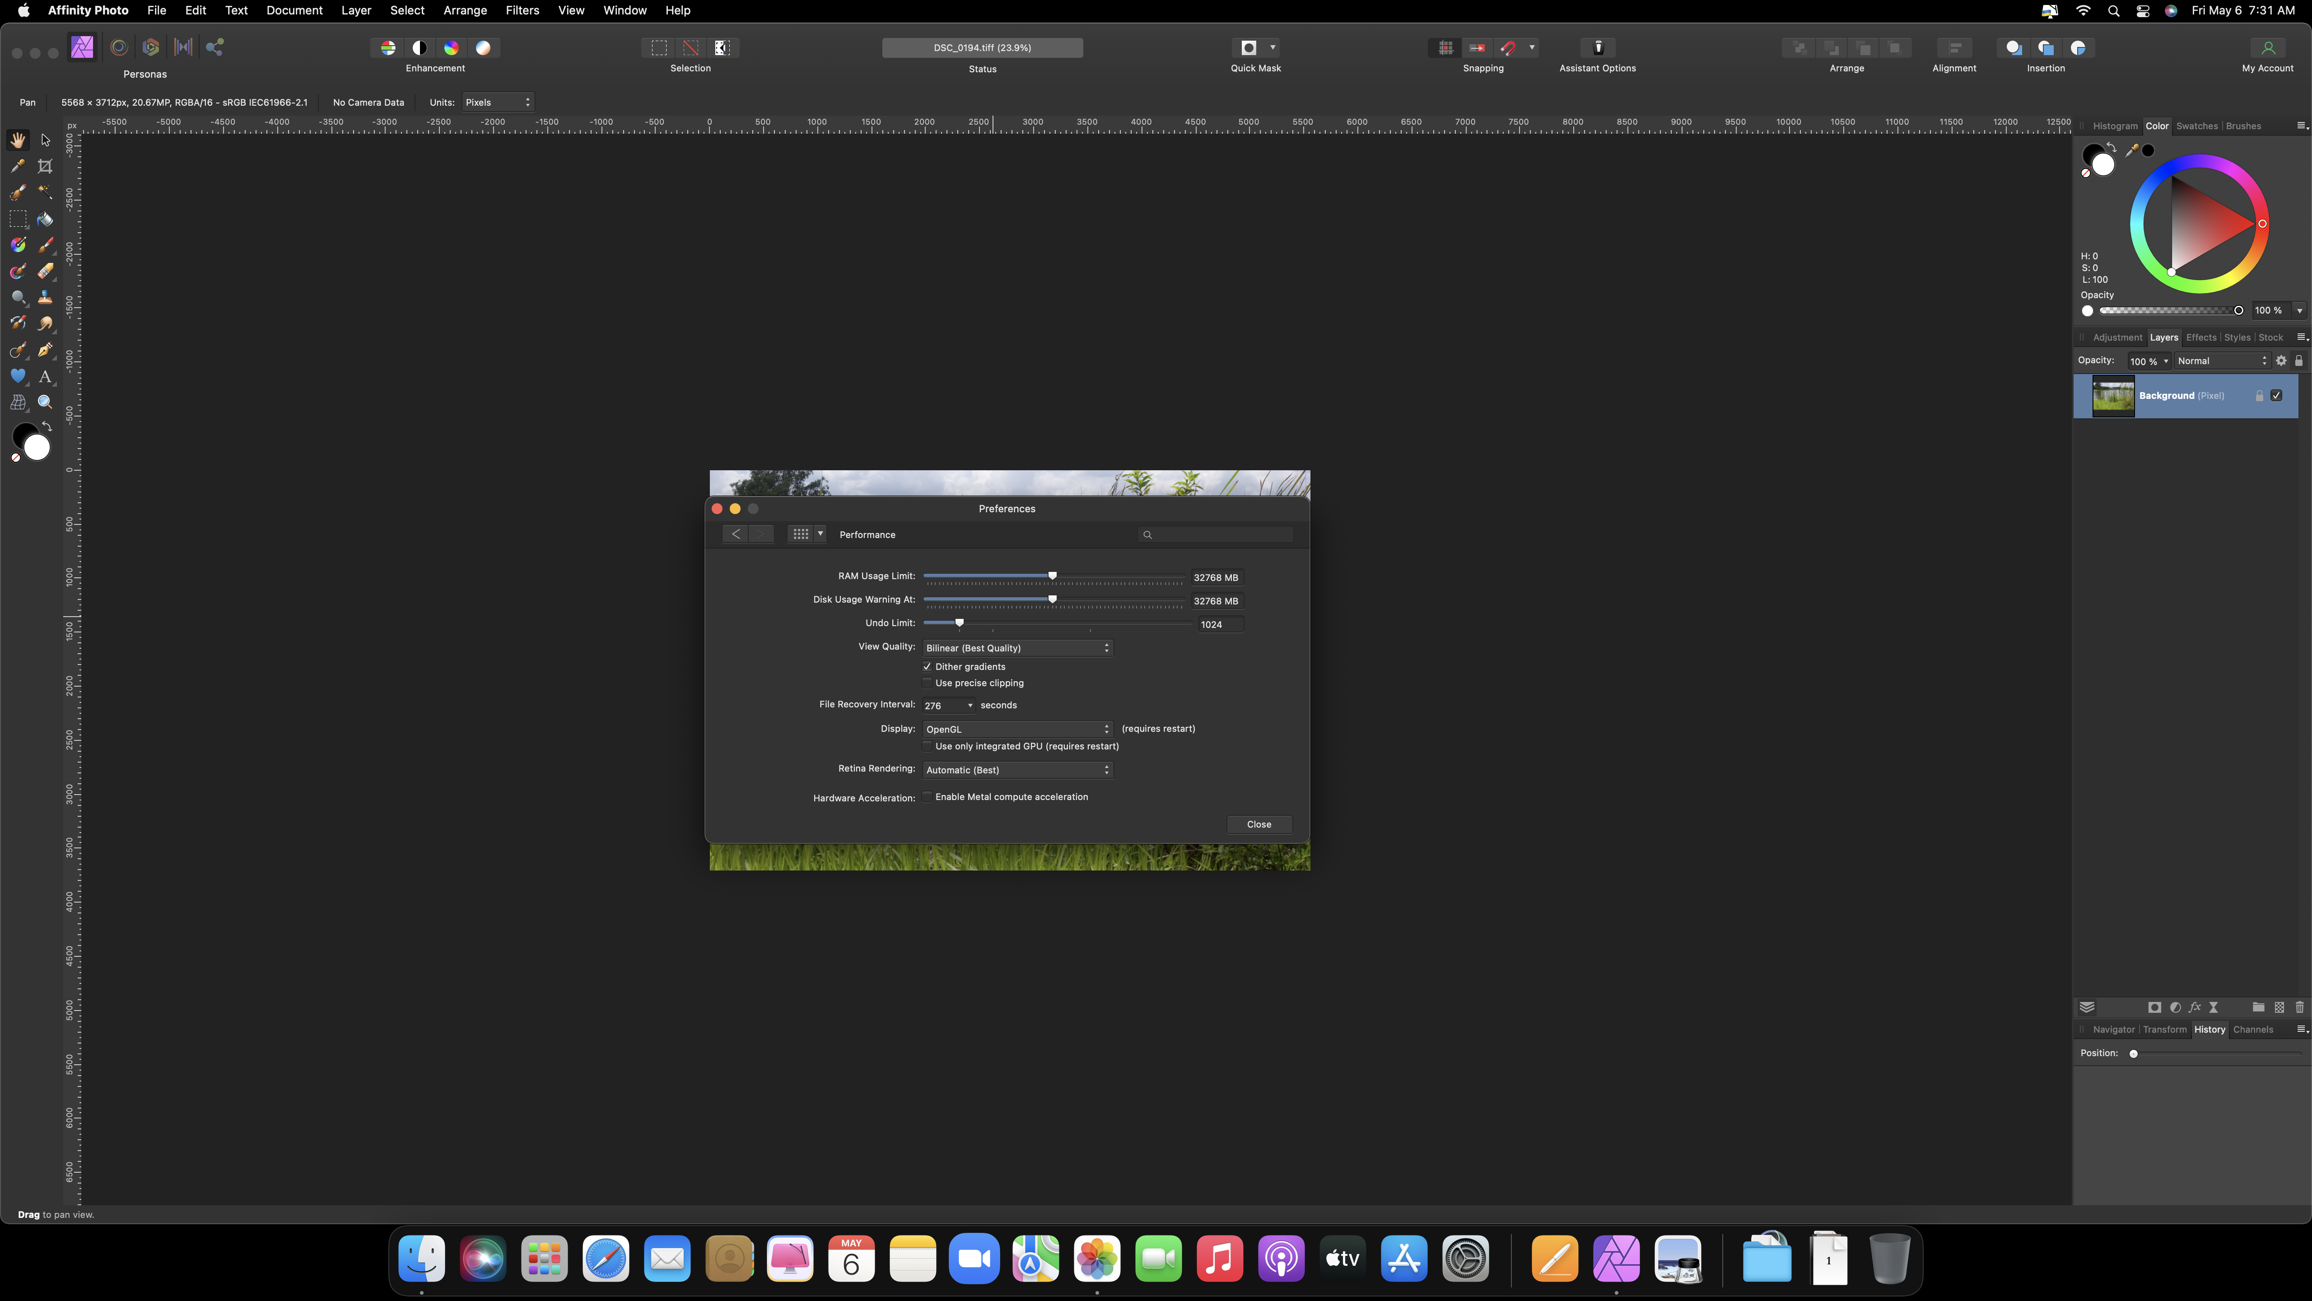Open Retina Rendering dropdown
The width and height of the screenshot is (2312, 1301).
(x=1018, y=769)
